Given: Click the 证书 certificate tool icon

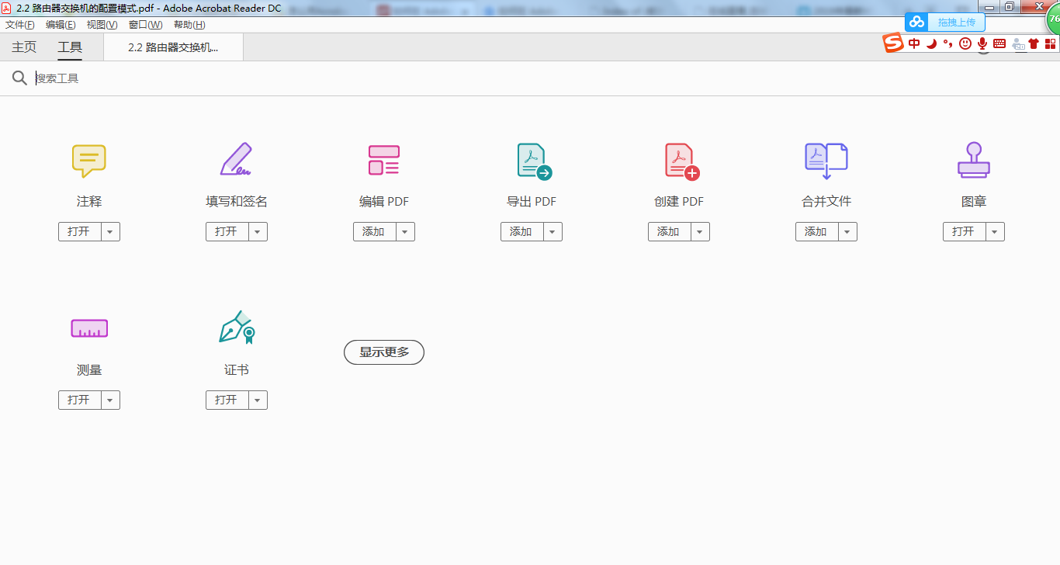Looking at the screenshot, I should (x=236, y=328).
